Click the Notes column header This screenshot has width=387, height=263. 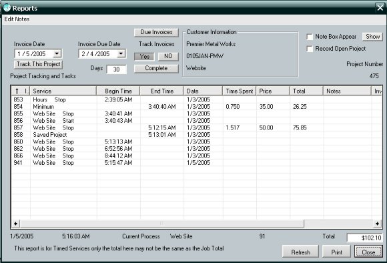[x=347, y=91]
